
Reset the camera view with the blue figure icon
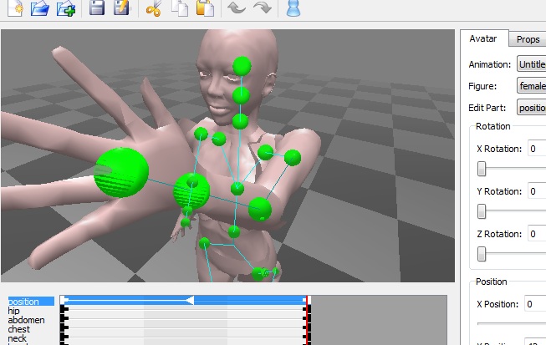[x=293, y=8]
